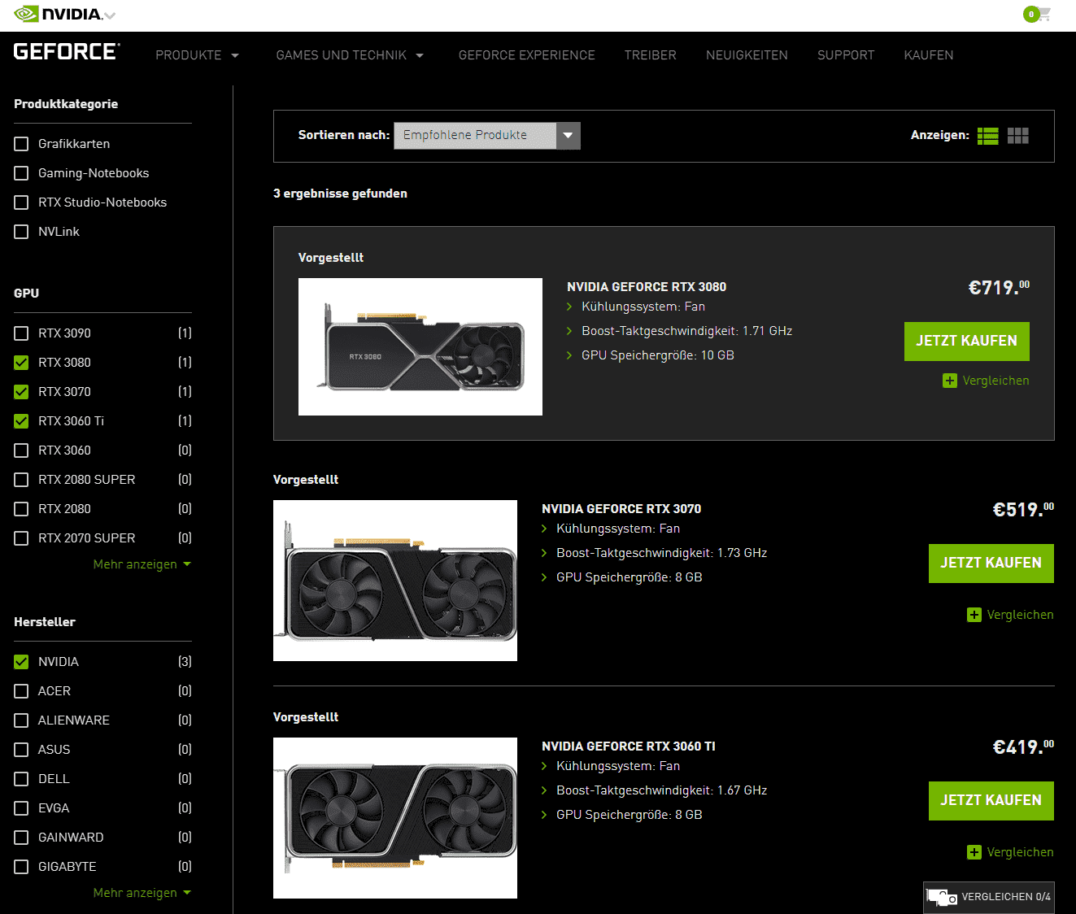Uncheck NVIDIA manufacturer filter
This screenshot has height=914, width=1076.
pos(21,662)
